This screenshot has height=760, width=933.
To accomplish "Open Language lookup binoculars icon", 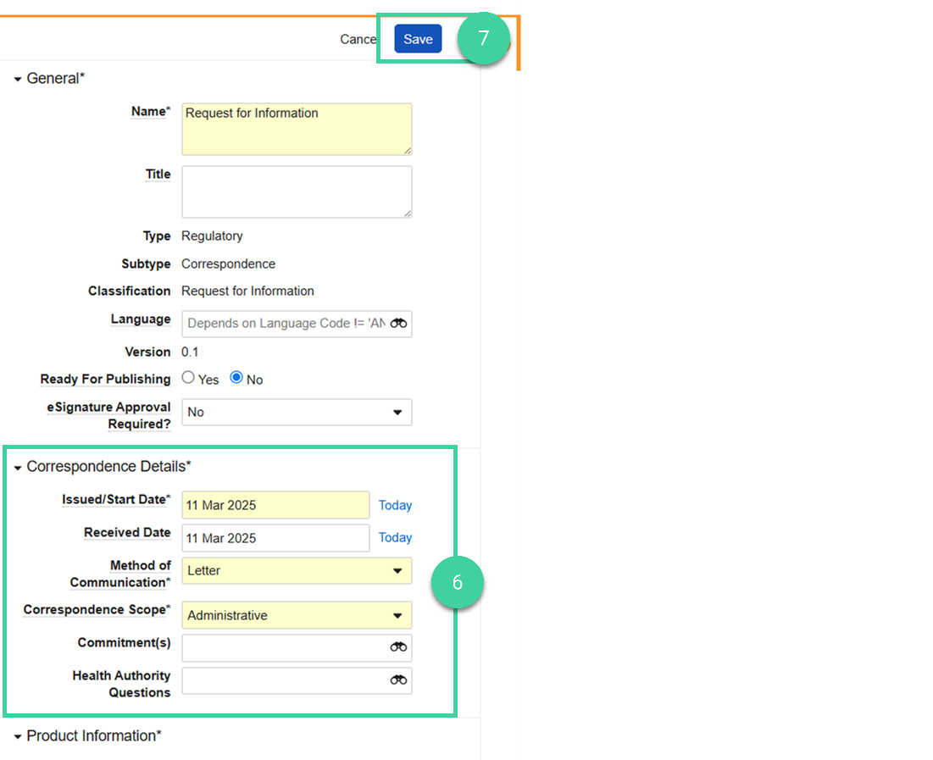I will [398, 323].
